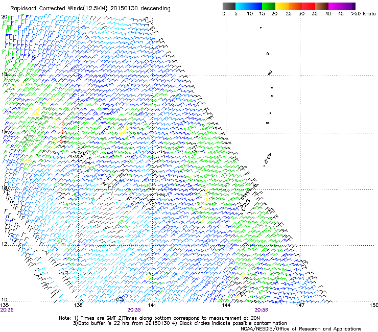Click the '25' label under the color legend
This screenshot has height=332, width=378.
coord(289,14)
